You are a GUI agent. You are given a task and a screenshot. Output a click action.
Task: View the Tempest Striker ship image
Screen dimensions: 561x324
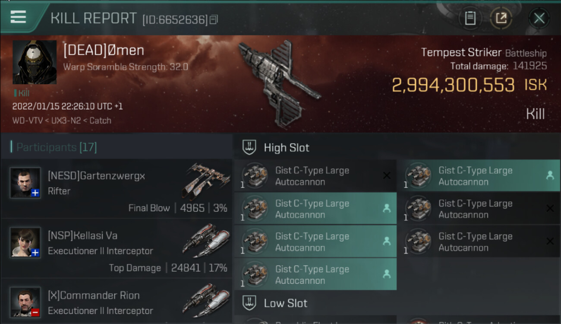coord(280,83)
